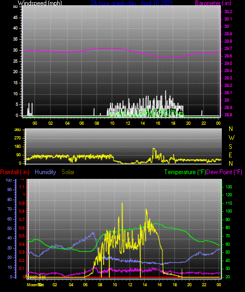The width and height of the screenshot is (245, 292).
Task: Click the 'Temperature (°F)' legend label
Action: [185, 172]
